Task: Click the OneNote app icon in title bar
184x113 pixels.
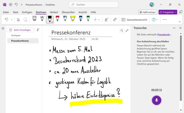Action: [x=5, y=5]
